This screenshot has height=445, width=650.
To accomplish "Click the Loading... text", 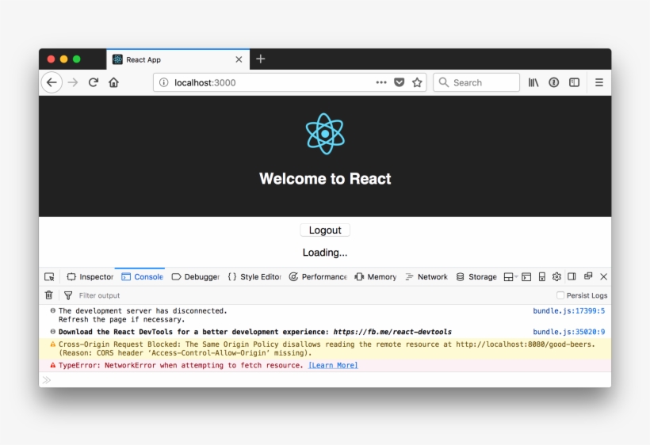I will [325, 253].
